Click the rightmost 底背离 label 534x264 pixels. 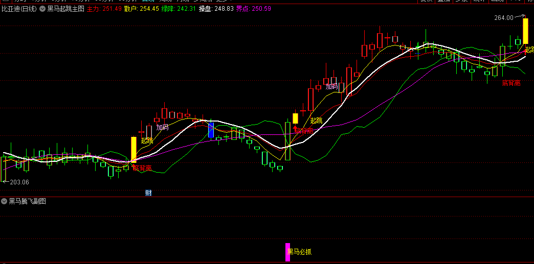[x=511, y=83]
